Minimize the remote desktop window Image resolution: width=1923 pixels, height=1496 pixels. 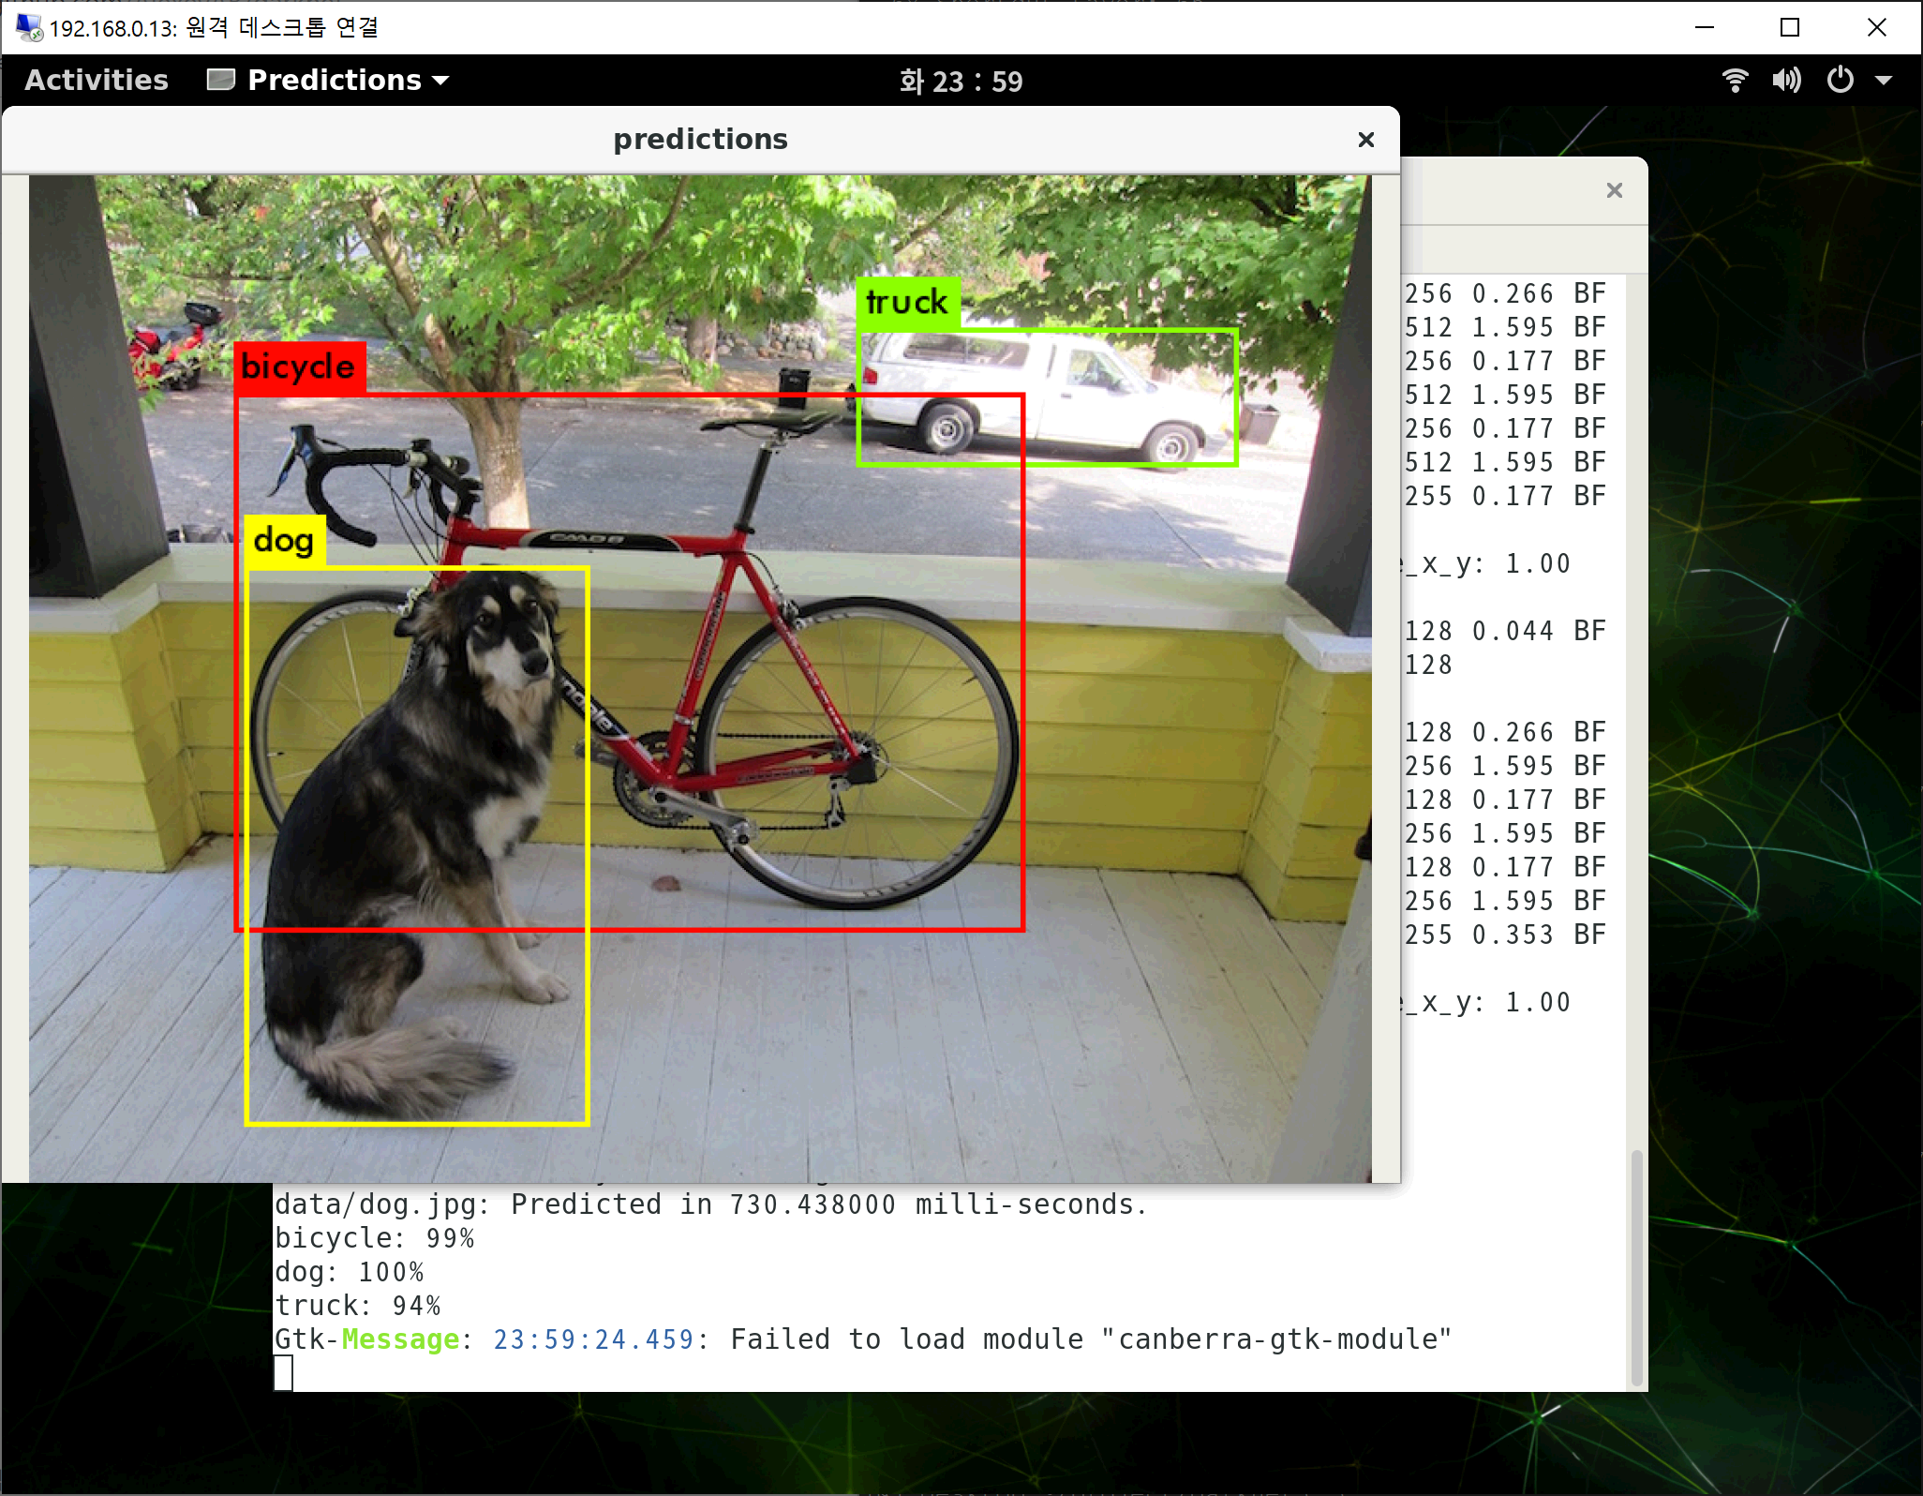point(1704,27)
